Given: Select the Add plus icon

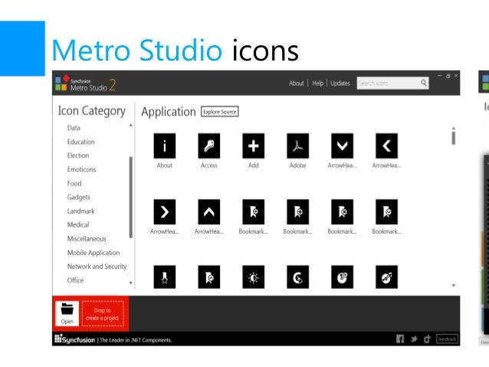Looking at the screenshot, I should [x=253, y=146].
